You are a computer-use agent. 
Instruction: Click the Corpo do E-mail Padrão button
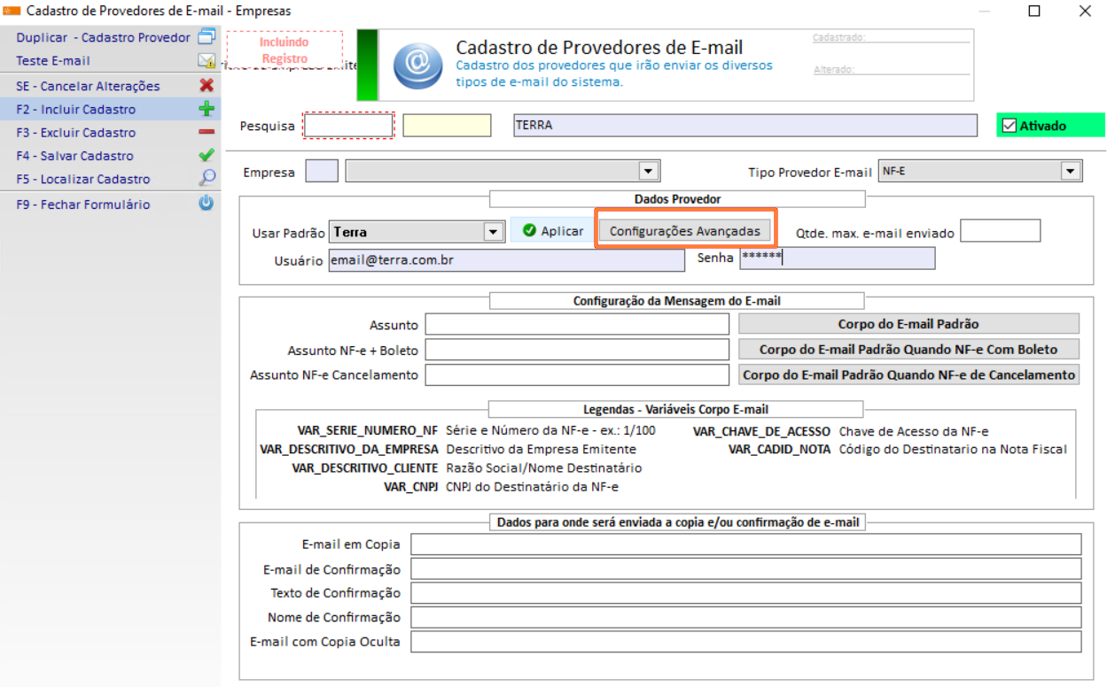point(908,323)
